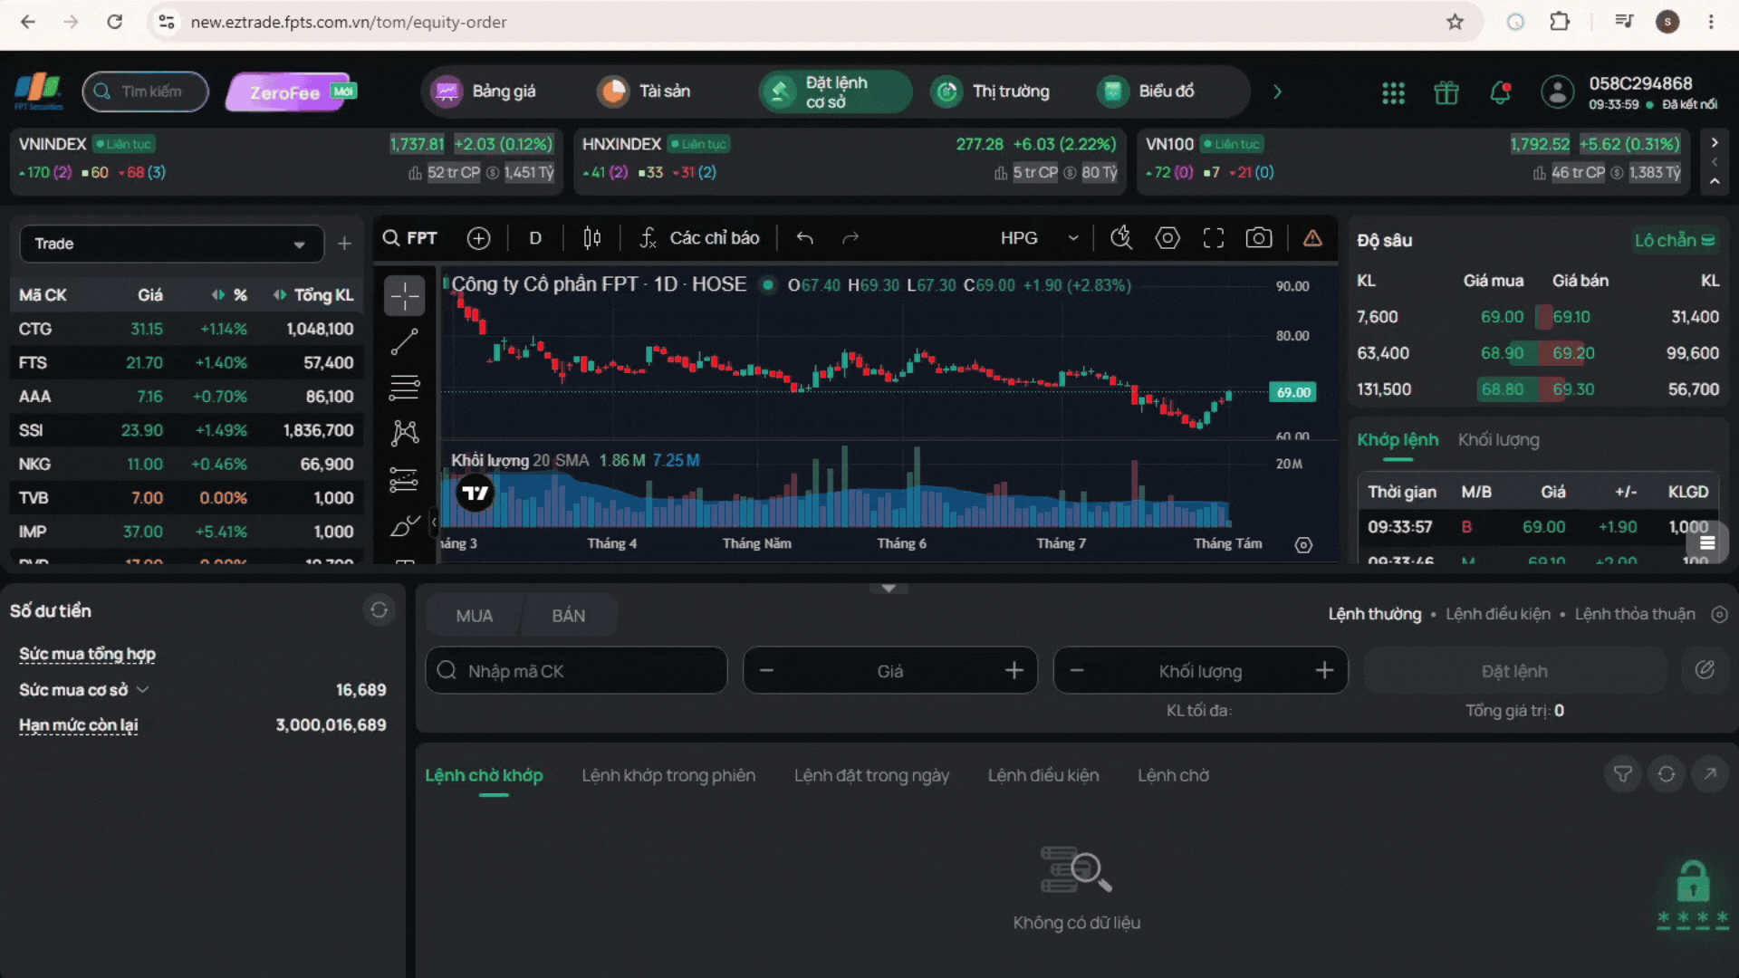Open the Bảng giá price board
The width and height of the screenshot is (1739, 978).
coord(485,91)
